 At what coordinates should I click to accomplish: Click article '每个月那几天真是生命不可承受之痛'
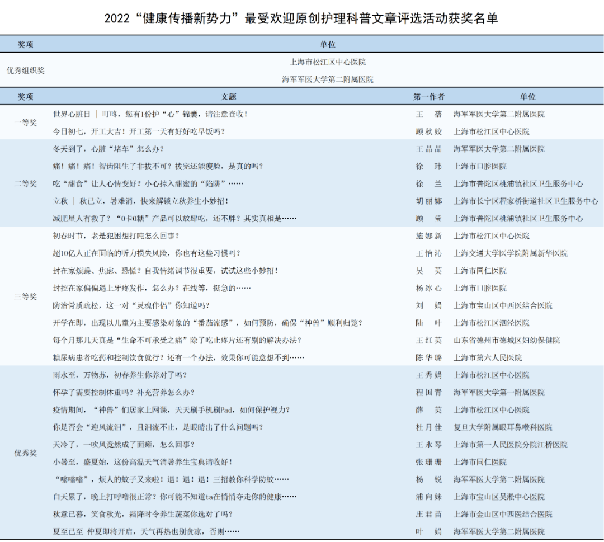point(177,340)
